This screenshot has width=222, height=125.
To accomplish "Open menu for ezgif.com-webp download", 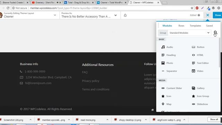I will pos(184,120).
